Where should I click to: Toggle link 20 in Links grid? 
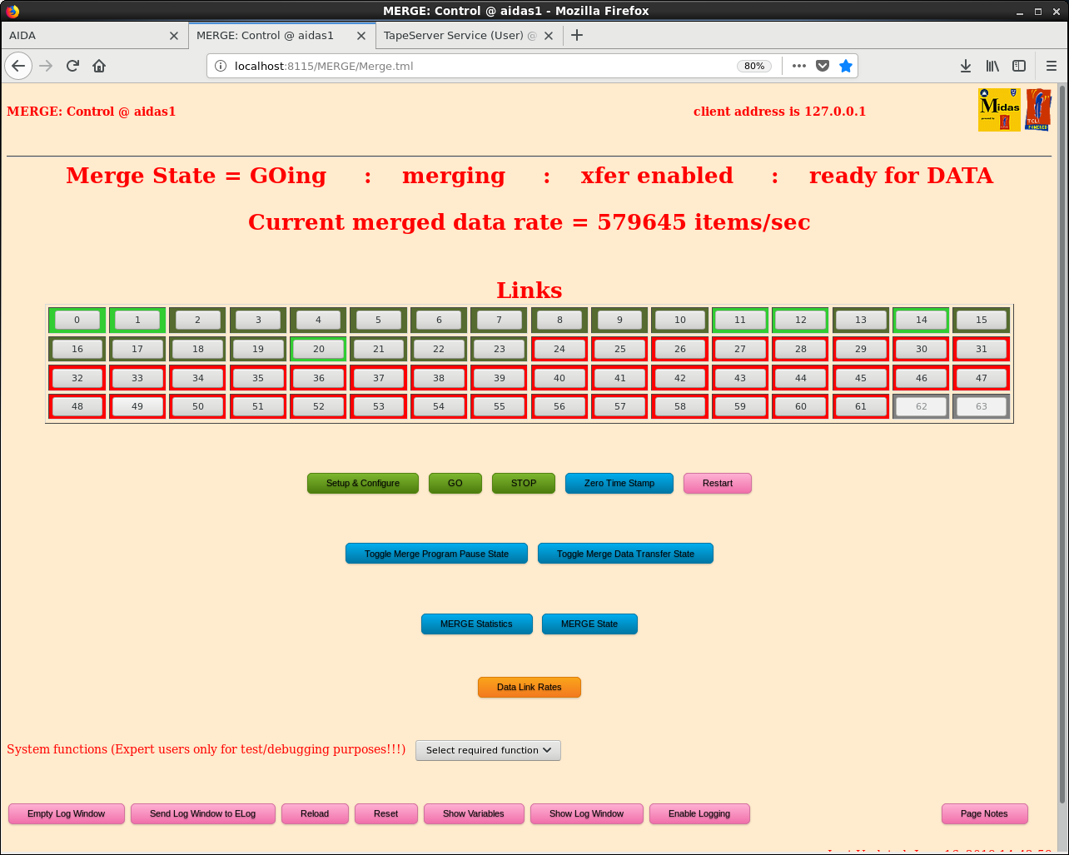click(x=318, y=349)
